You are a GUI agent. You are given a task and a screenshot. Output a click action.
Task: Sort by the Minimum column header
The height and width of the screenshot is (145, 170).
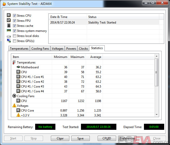[x=60, y=57]
